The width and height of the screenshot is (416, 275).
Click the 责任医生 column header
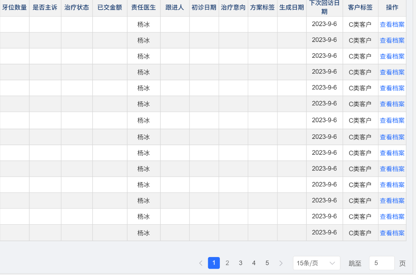coord(143,7)
